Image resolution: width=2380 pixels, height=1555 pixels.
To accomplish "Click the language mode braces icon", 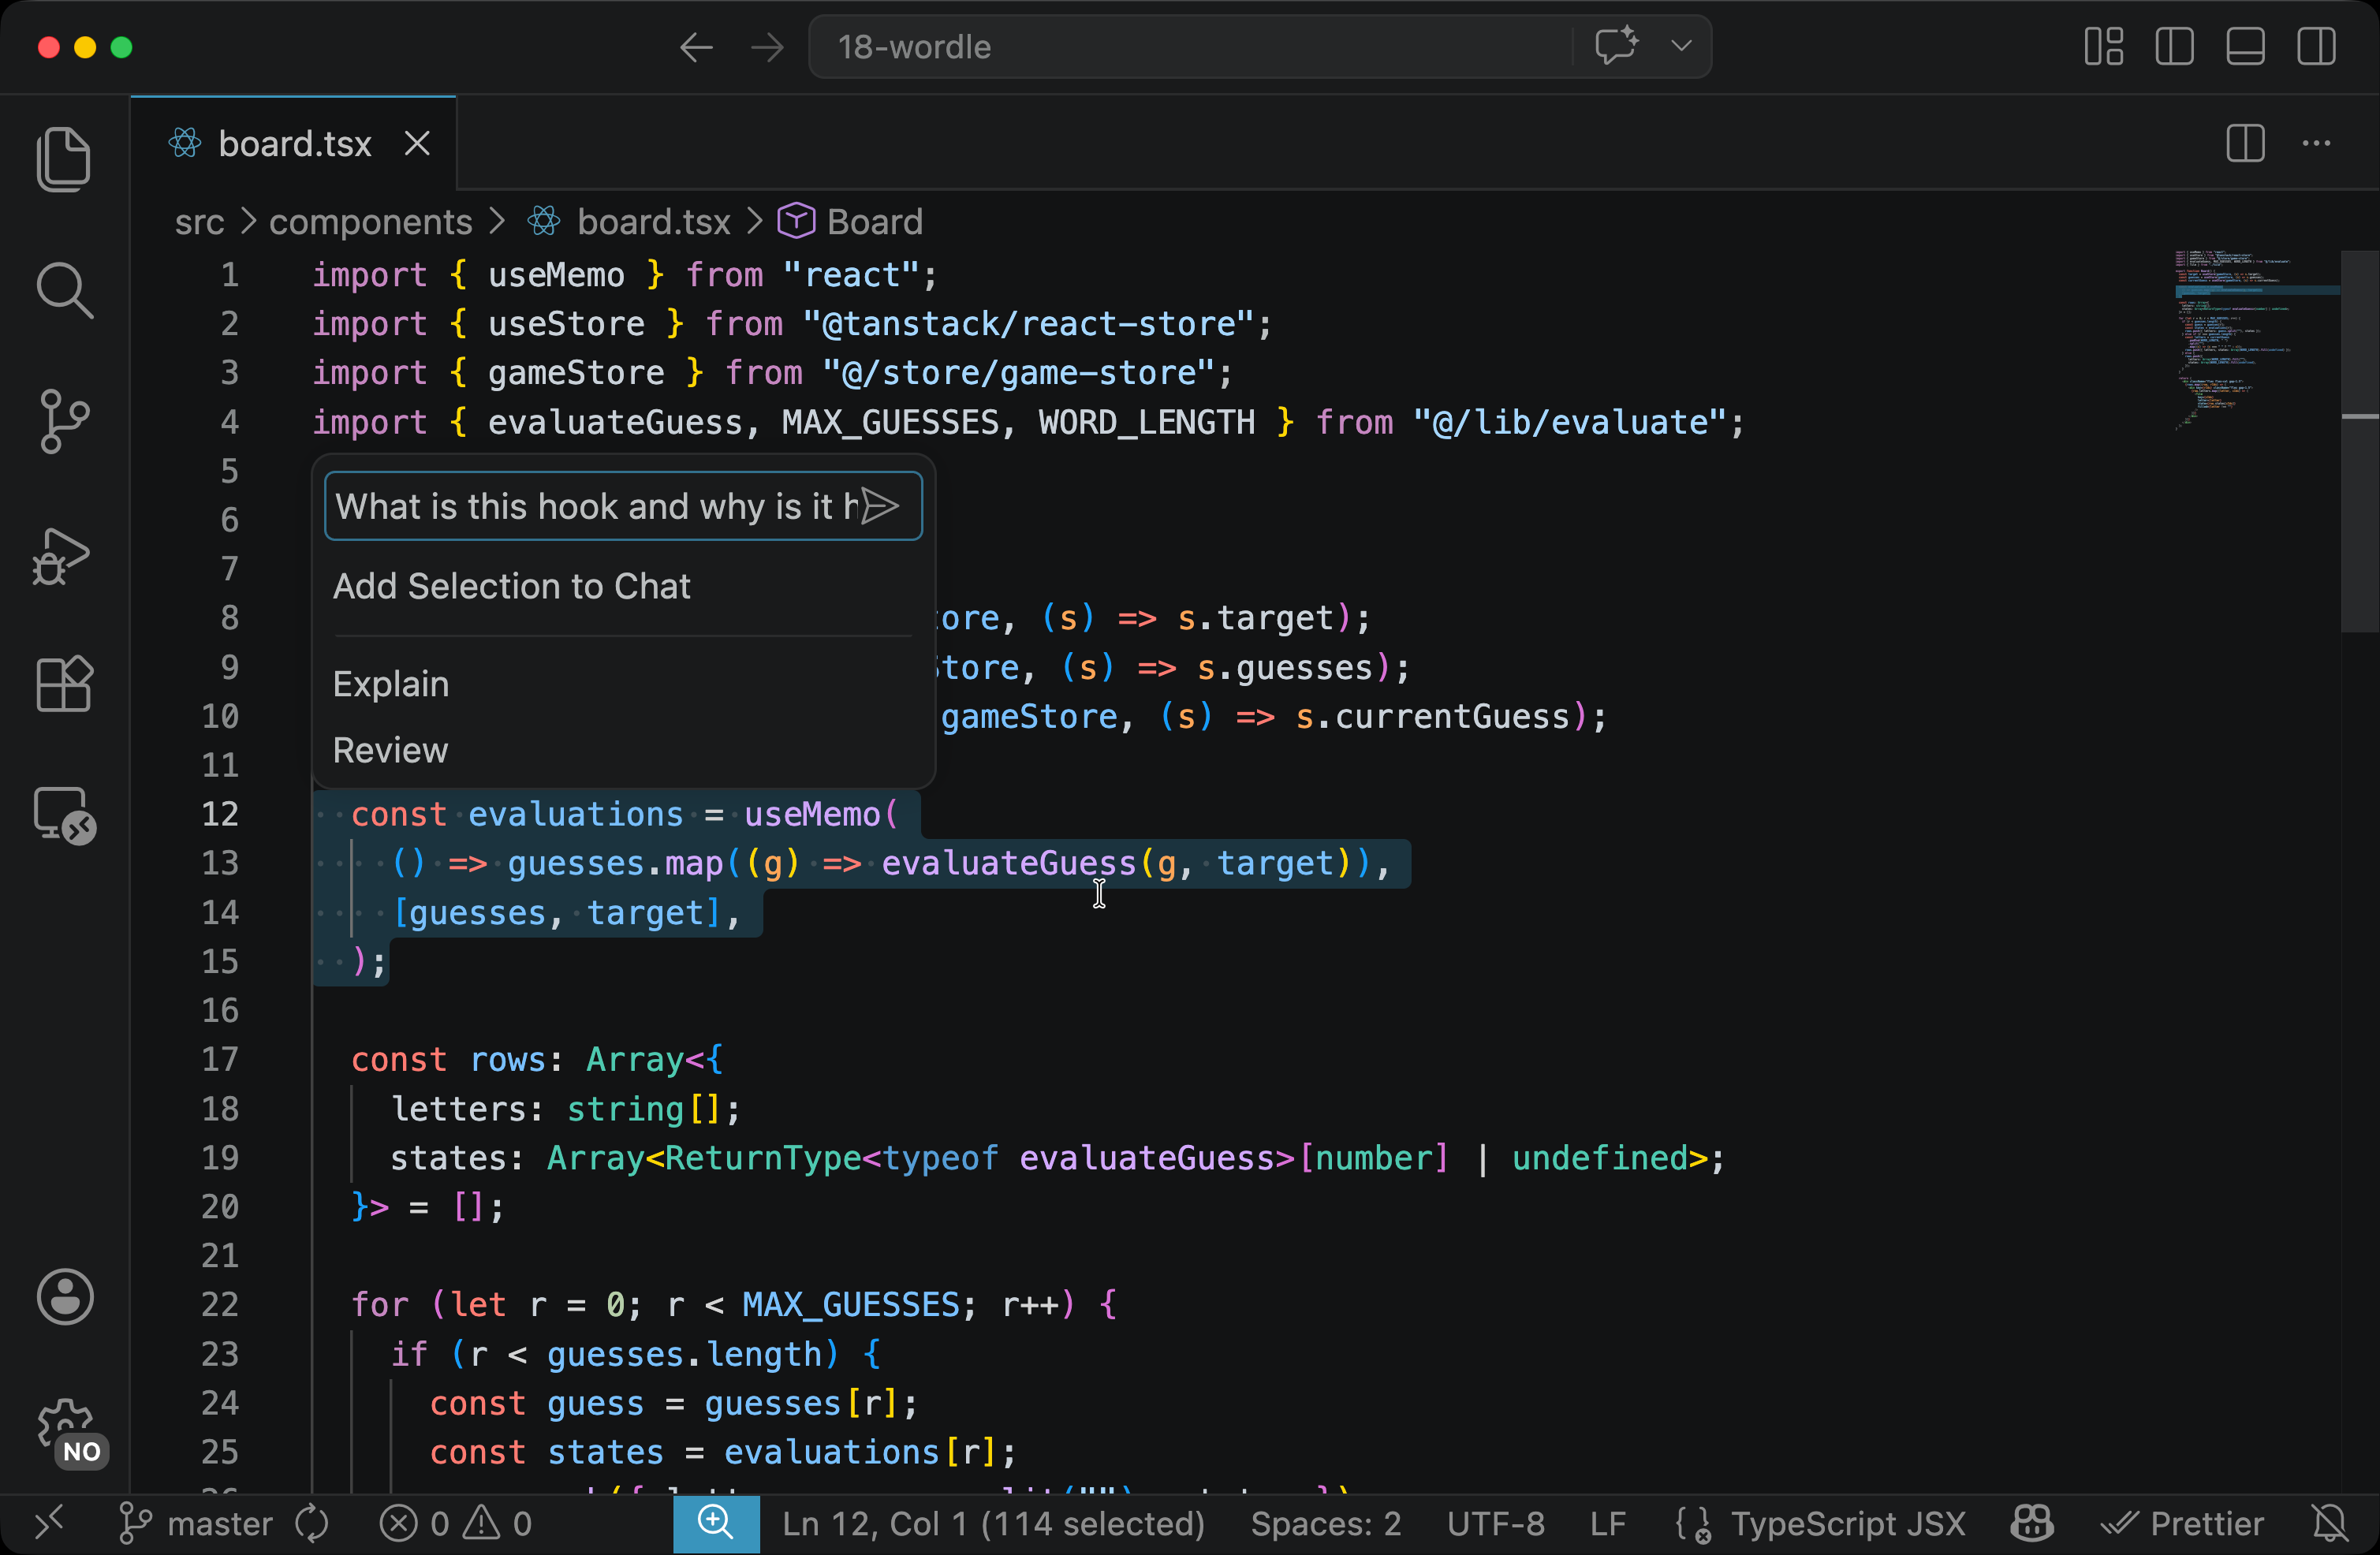I will (x=1694, y=1524).
